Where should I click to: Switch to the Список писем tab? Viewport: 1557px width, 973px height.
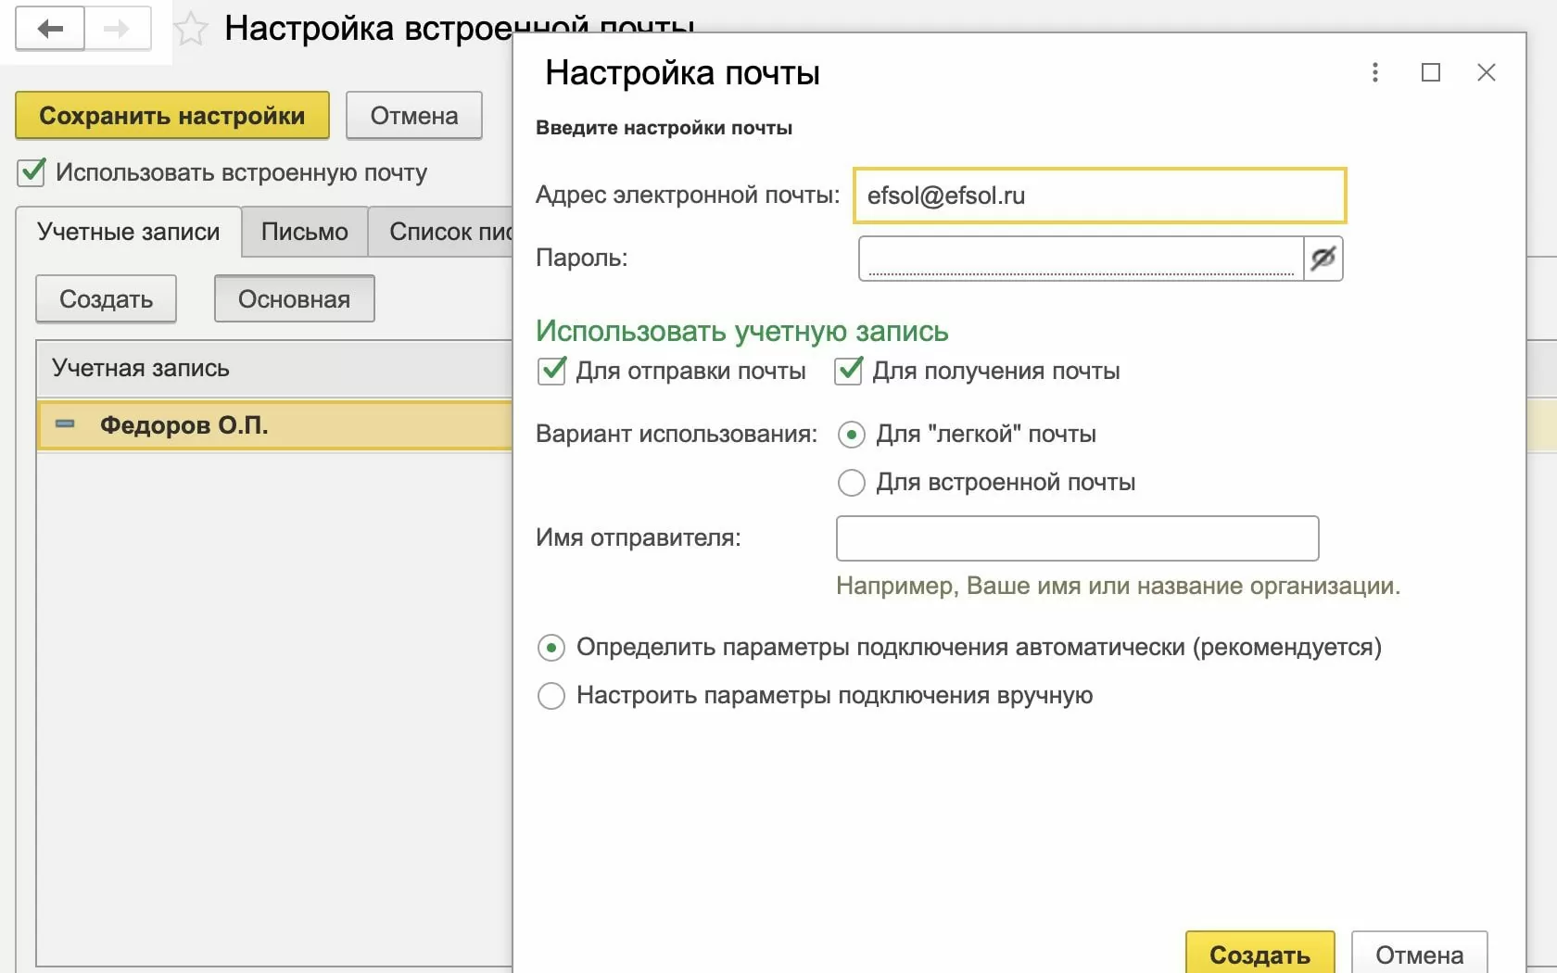(x=441, y=232)
